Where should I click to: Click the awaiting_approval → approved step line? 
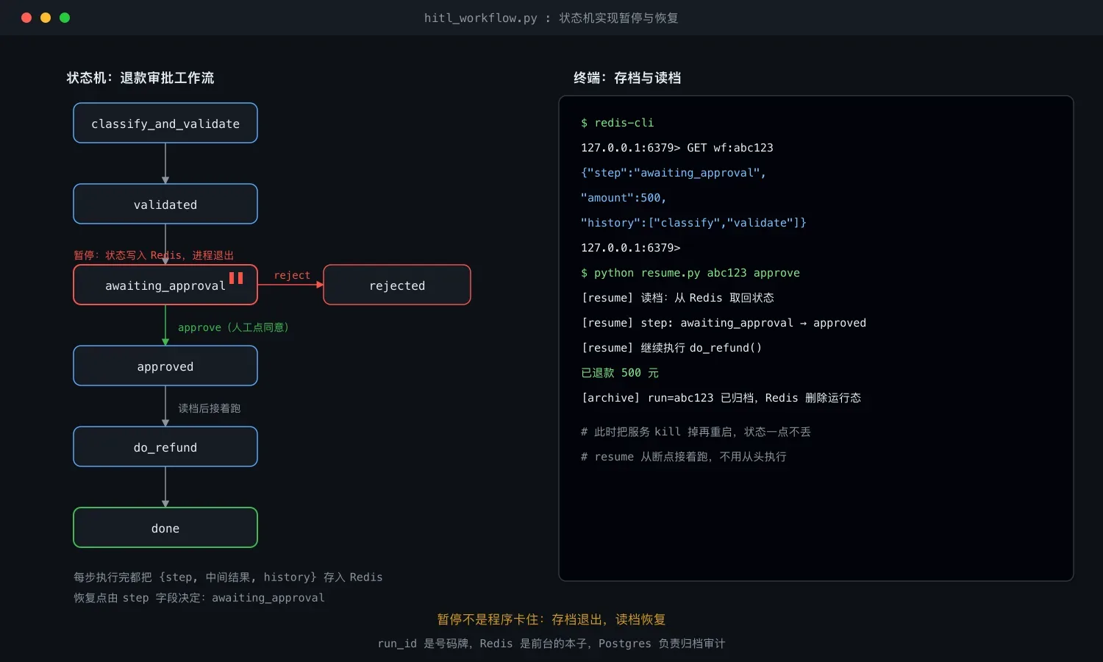(x=724, y=323)
